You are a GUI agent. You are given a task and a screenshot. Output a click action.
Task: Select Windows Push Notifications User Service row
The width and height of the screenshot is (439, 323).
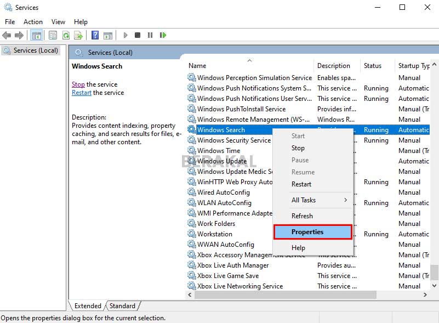point(308,99)
